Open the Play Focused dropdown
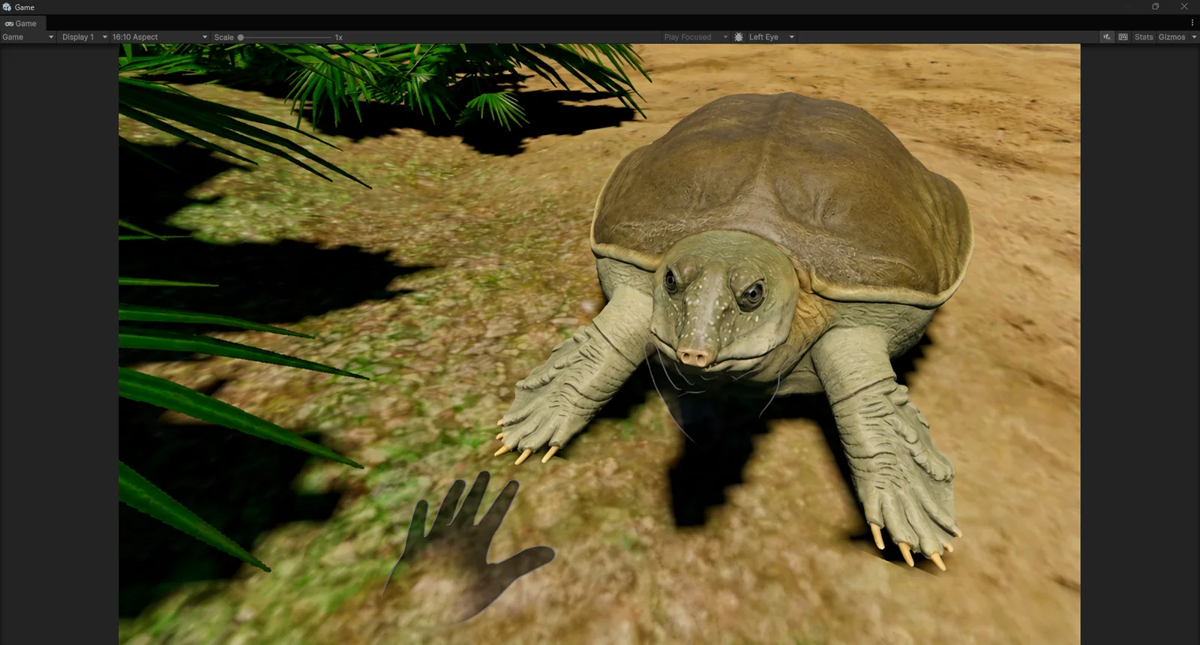Image resolution: width=1200 pixels, height=645 pixels. pyautogui.click(x=695, y=37)
